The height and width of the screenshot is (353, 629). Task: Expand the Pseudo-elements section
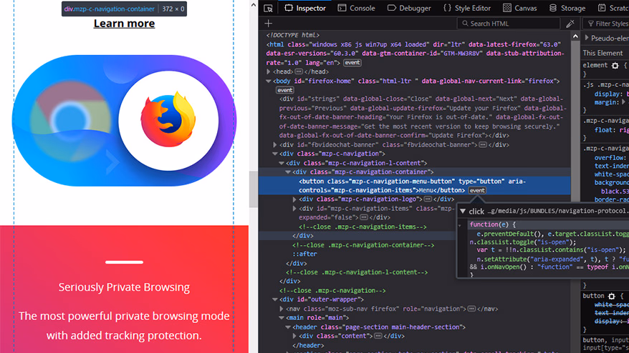point(587,37)
